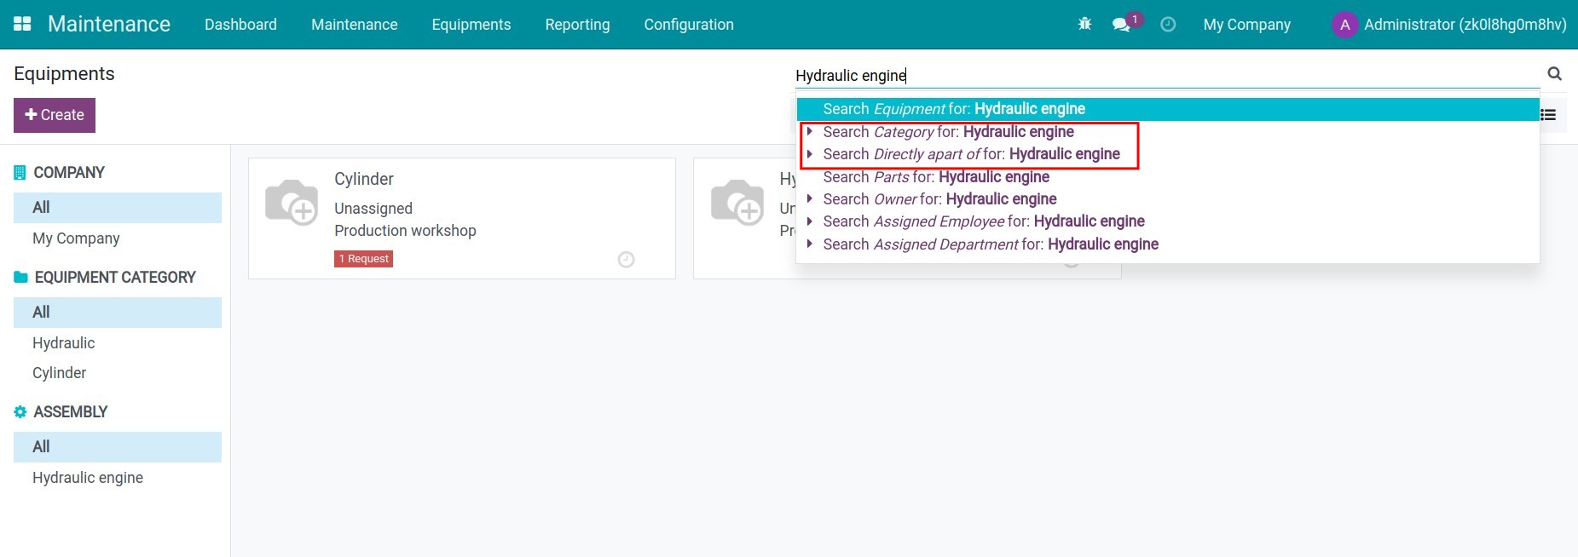Select All under Equipment Category
1578x557 pixels.
(118, 313)
